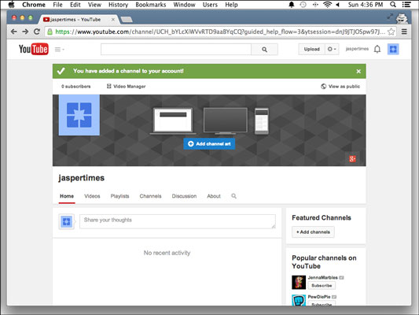This screenshot has height=315, width=419.
Task: Click the channel search magnifier icon
Action: tap(233, 196)
